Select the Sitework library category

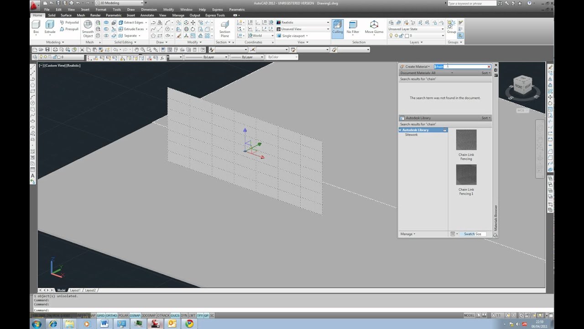click(411, 135)
